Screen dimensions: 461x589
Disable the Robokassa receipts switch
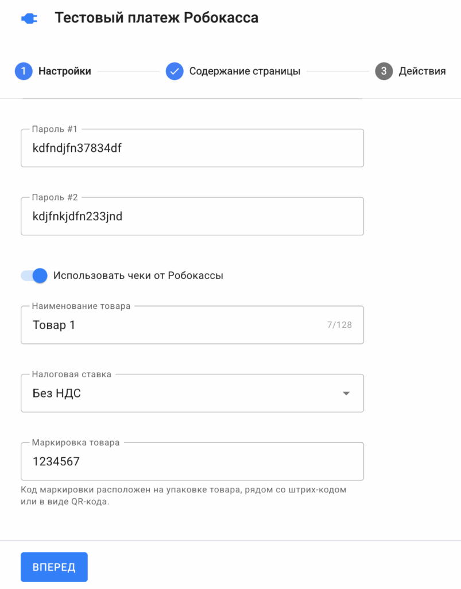pyautogui.click(x=34, y=276)
